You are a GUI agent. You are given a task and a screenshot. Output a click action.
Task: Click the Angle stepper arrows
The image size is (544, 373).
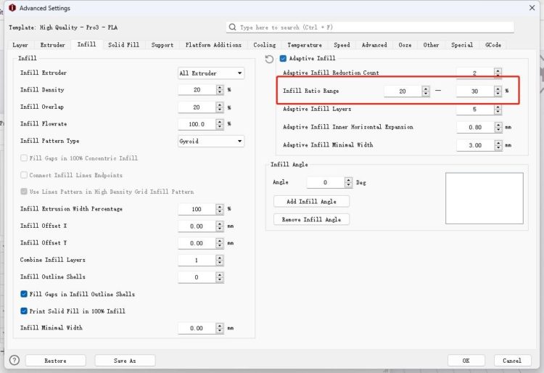click(x=348, y=182)
